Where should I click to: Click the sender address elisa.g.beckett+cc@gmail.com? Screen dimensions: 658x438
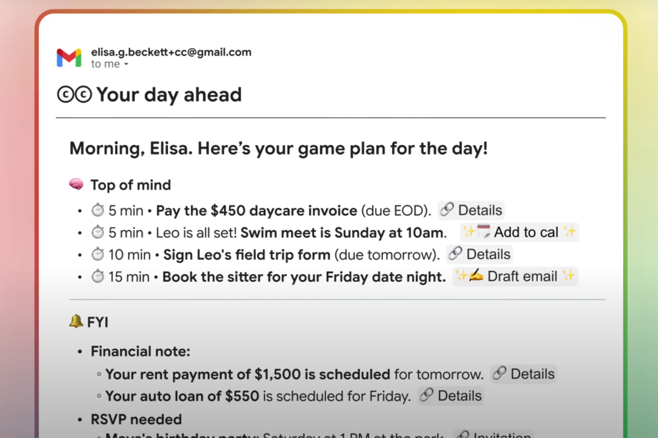171,53
